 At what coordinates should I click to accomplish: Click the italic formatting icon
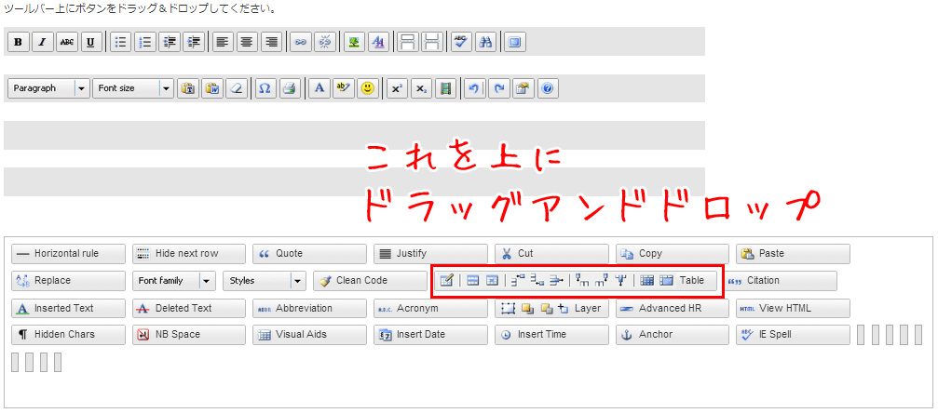coord(43,42)
